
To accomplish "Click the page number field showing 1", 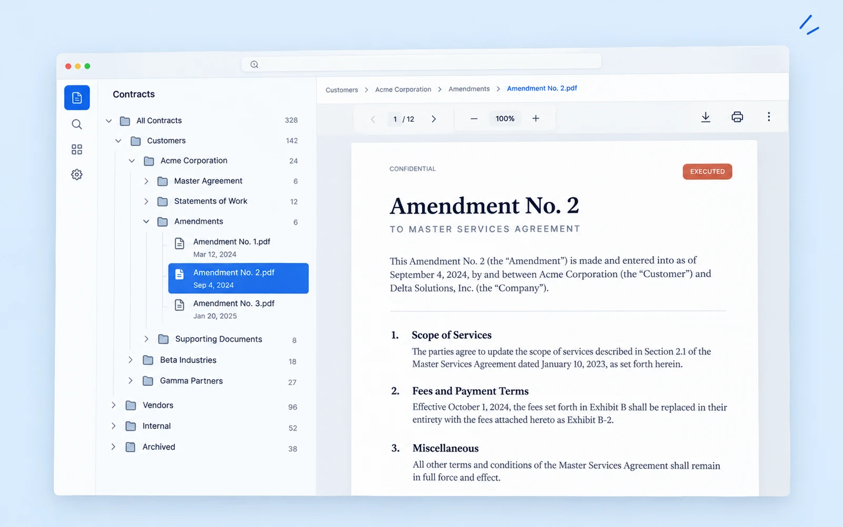I will click(x=395, y=119).
